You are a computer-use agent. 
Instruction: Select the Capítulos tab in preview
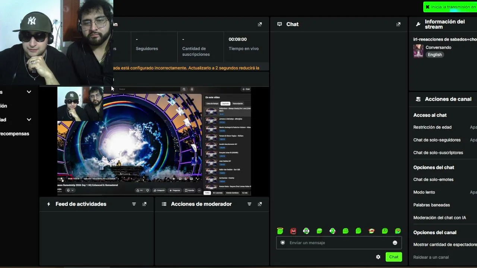(225, 103)
